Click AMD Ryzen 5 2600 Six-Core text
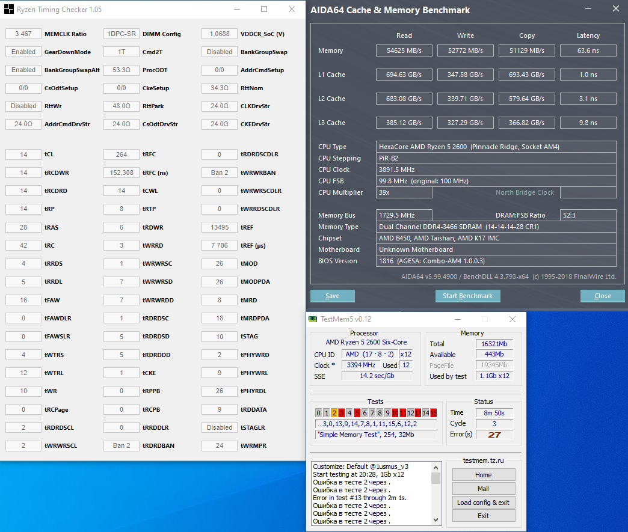Image resolution: width=628 pixels, height=532 pixels. [366, 342]
